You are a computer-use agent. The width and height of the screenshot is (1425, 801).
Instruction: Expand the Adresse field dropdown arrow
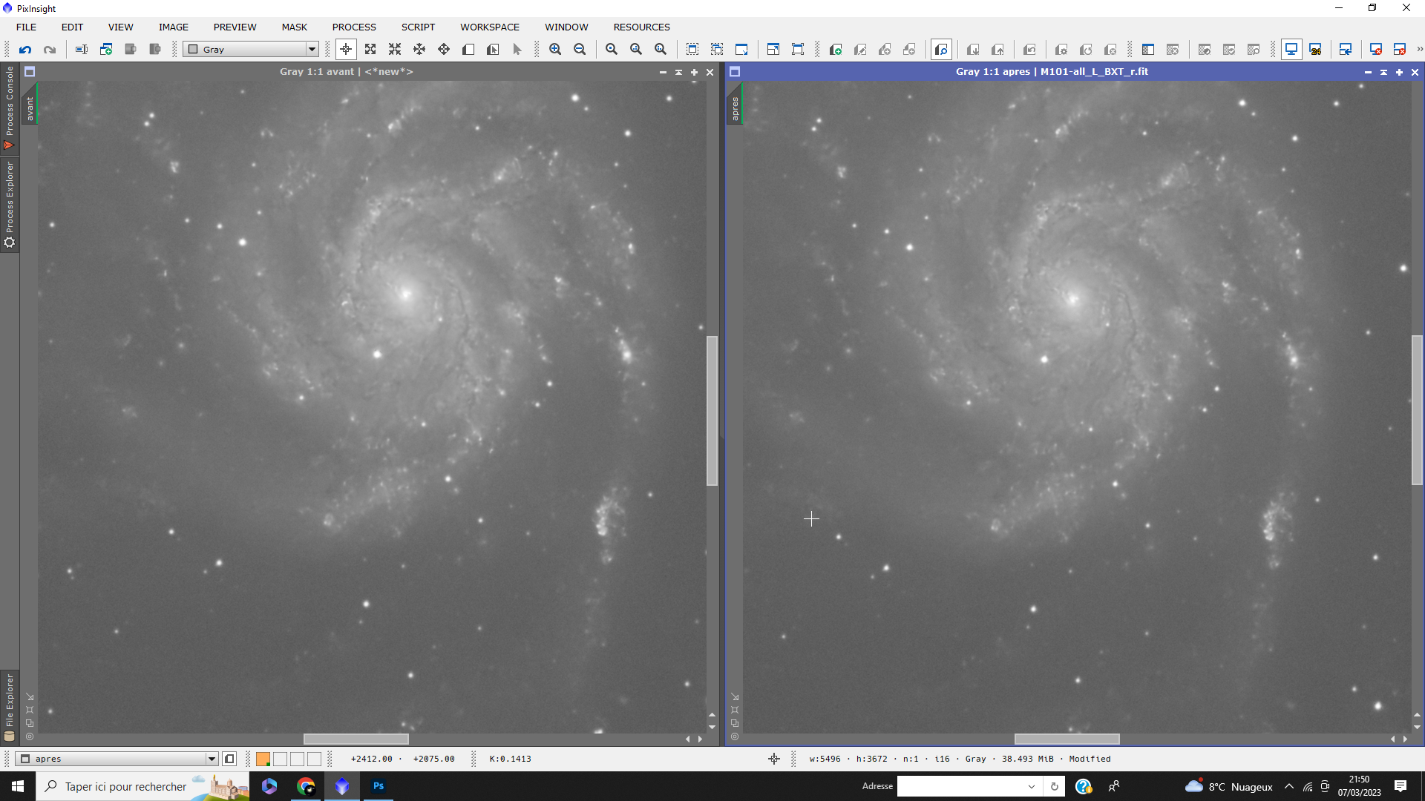pyautogui.click(x=1031, y=786)
